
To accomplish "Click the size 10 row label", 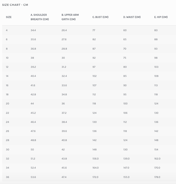I will click(x=7, y=58).
